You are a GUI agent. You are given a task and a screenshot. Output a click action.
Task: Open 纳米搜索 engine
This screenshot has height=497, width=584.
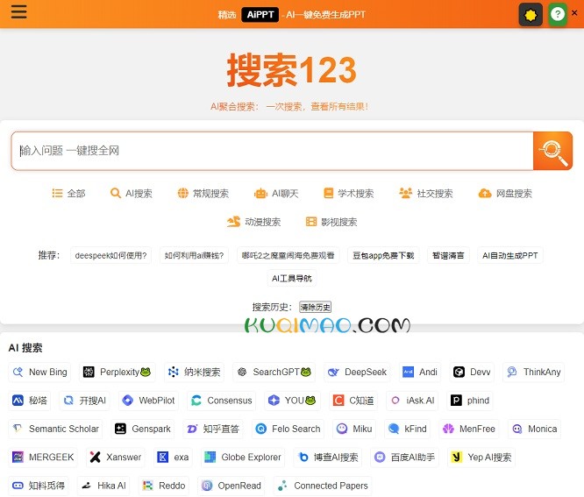coord(194,372)
